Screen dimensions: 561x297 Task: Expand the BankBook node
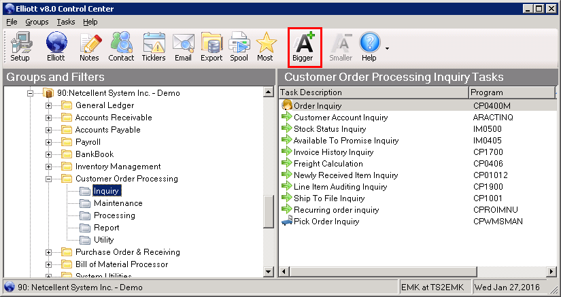tap(49, 154)
